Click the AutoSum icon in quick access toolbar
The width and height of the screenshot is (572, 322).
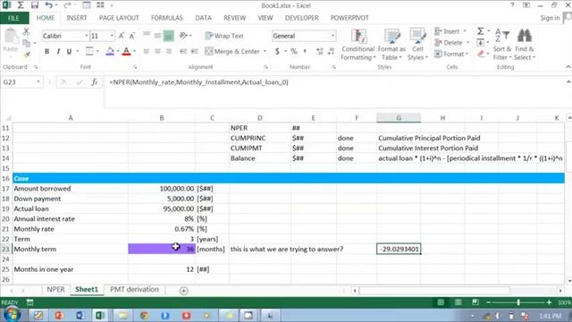tap(21, 5)
